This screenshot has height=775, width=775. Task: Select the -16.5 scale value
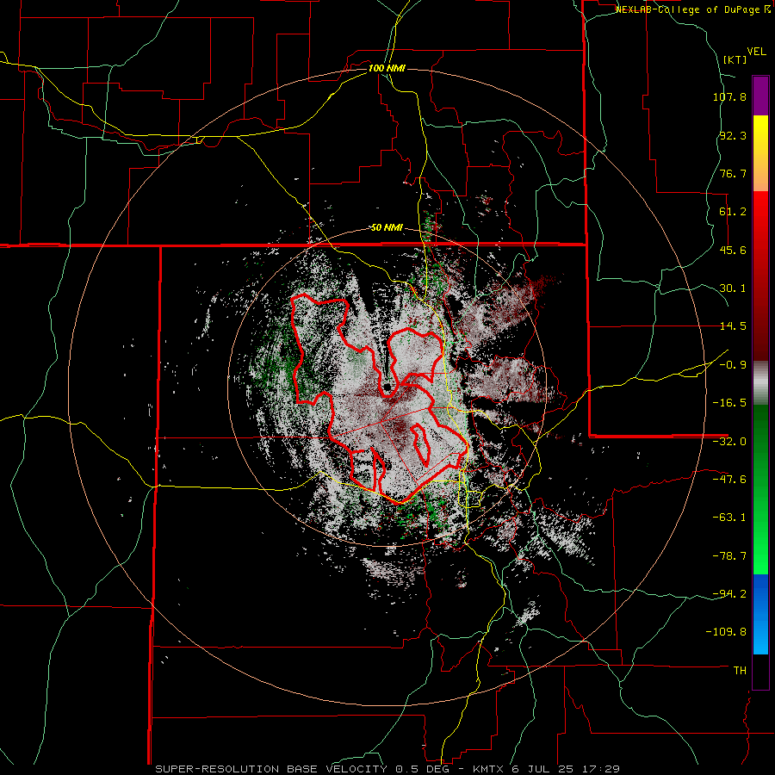click(729, 403)
